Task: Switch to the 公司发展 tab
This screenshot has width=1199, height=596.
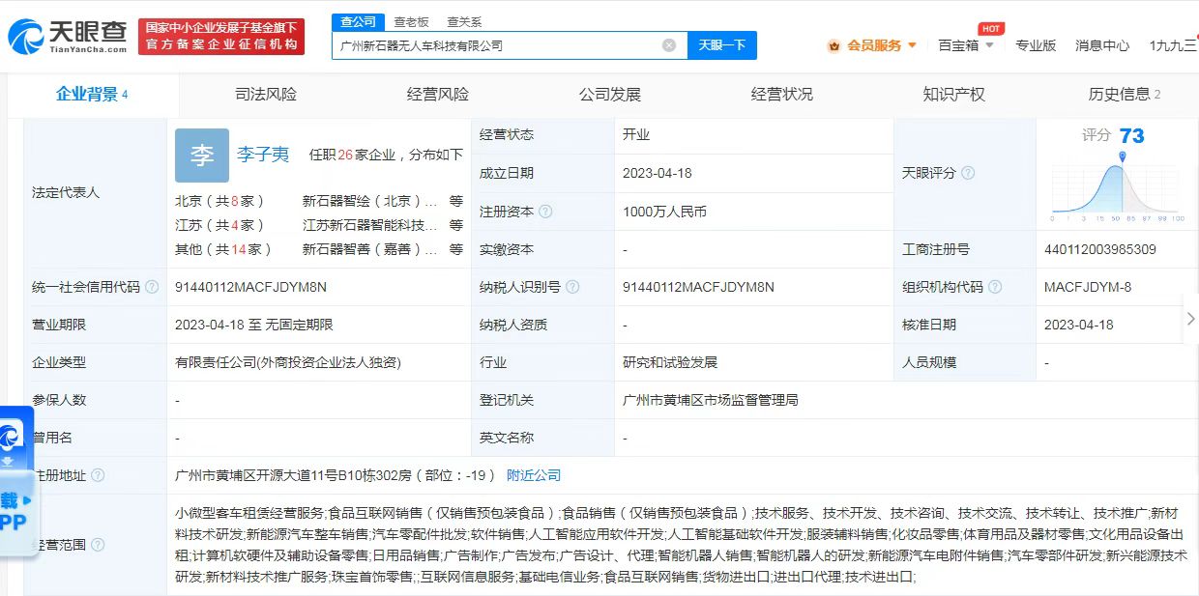Action: (610, 95)
